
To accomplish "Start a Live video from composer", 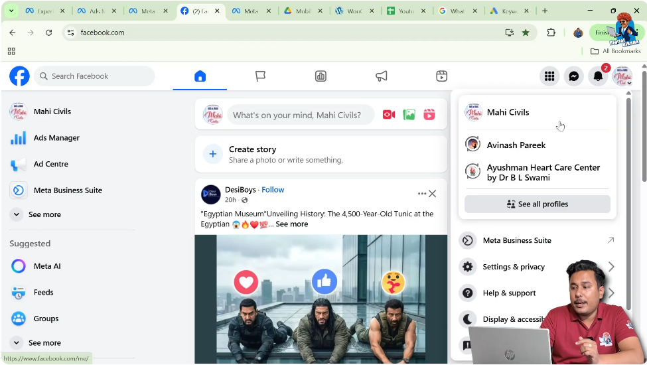I will point(389,115).
